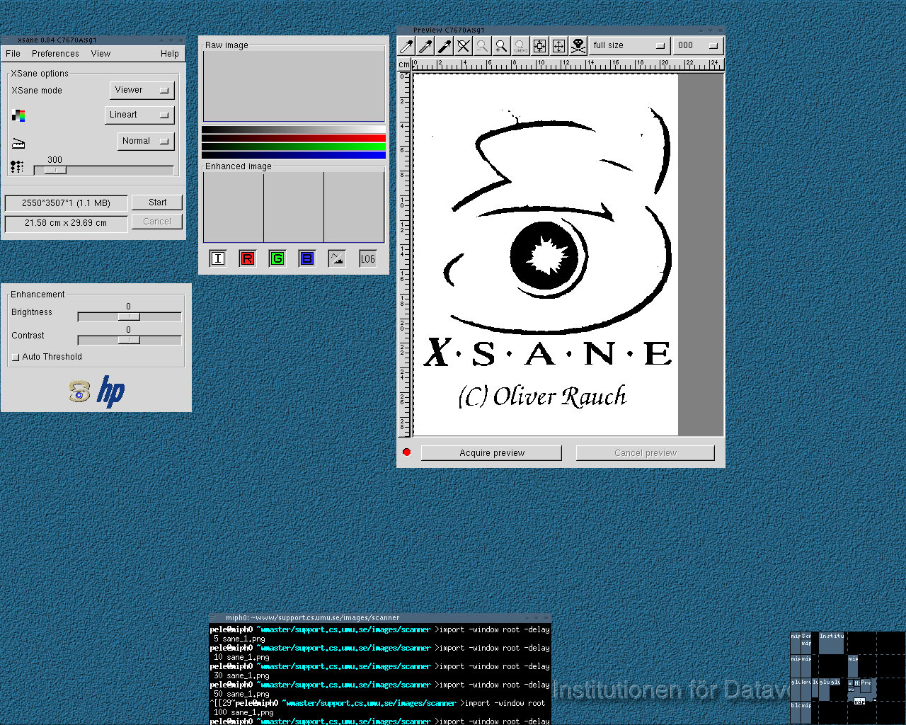
Task: Click the XSane eye logo beside hp
Action: pyautogui.click(x=79, y=391)
